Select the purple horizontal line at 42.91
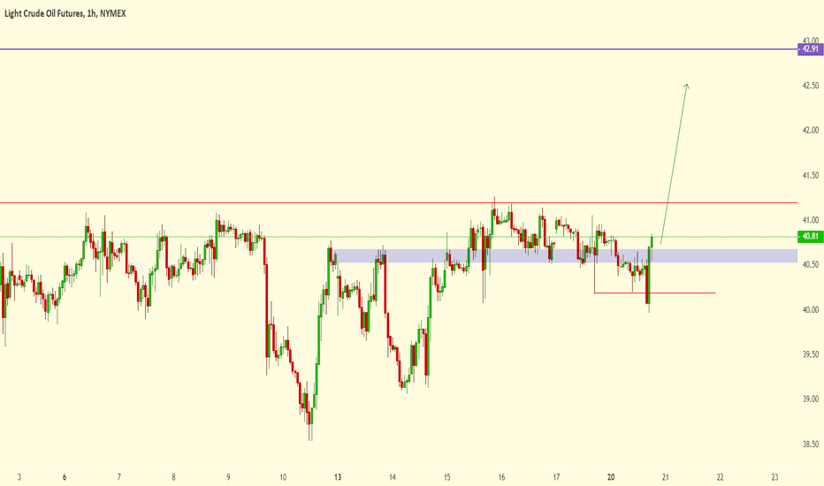The image size is (824, 486). (x=399, y=49)
